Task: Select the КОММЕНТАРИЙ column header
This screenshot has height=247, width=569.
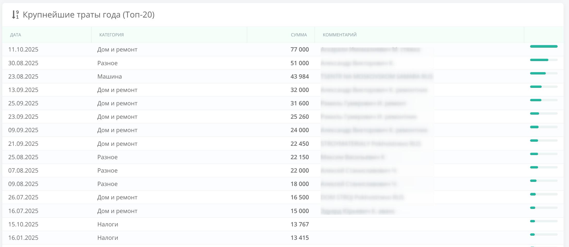Action: click(x=340, y=35)
